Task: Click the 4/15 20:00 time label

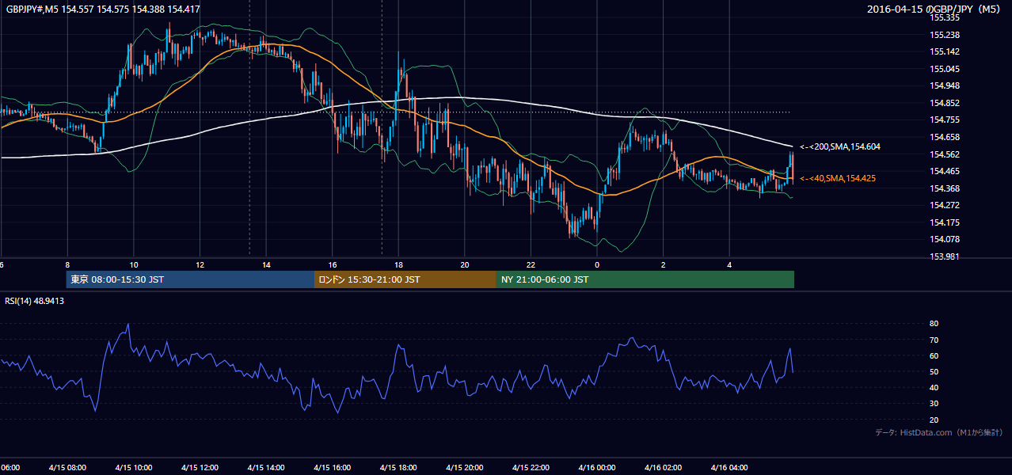Action: (464, 468)
